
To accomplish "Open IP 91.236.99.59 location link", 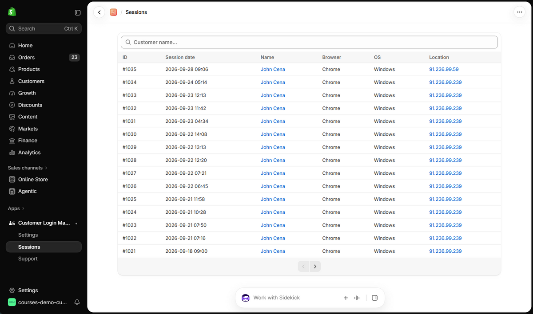I will (444, 69).
